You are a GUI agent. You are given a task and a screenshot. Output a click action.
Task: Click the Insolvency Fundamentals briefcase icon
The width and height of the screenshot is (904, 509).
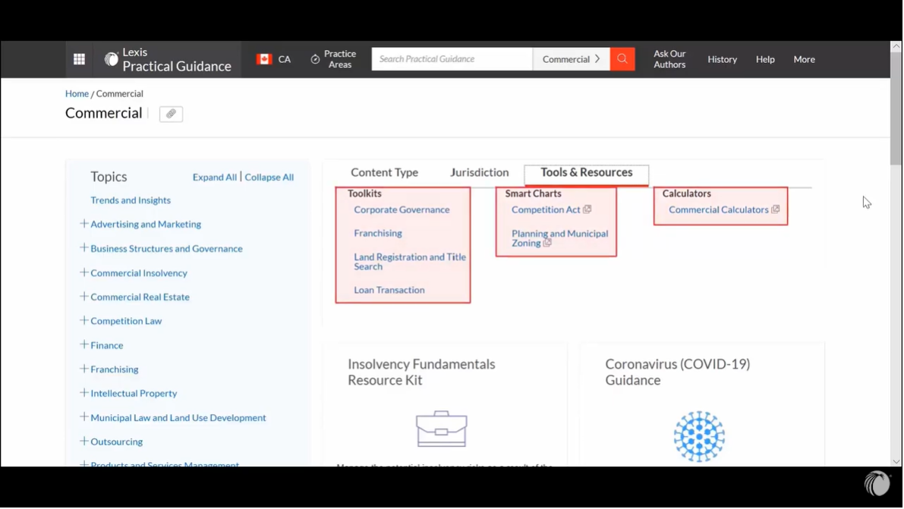(441, 429)
